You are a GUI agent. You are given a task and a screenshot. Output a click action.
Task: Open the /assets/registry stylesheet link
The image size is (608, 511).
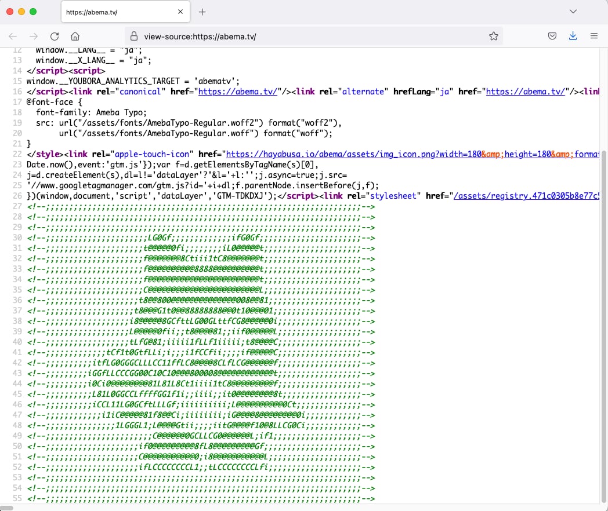526,196
